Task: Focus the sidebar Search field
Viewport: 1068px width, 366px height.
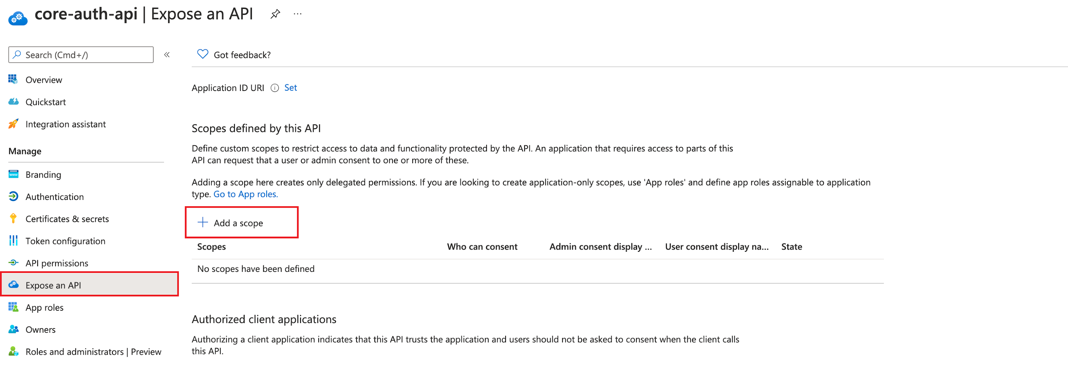Action: point(81,55)
